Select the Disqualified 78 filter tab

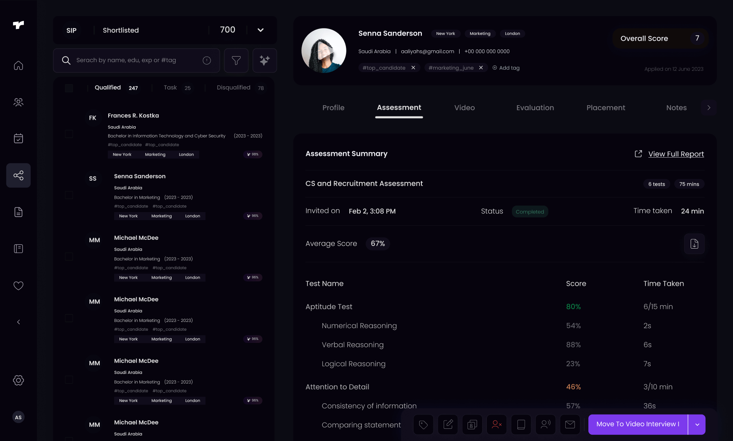(x=240, y=88)
